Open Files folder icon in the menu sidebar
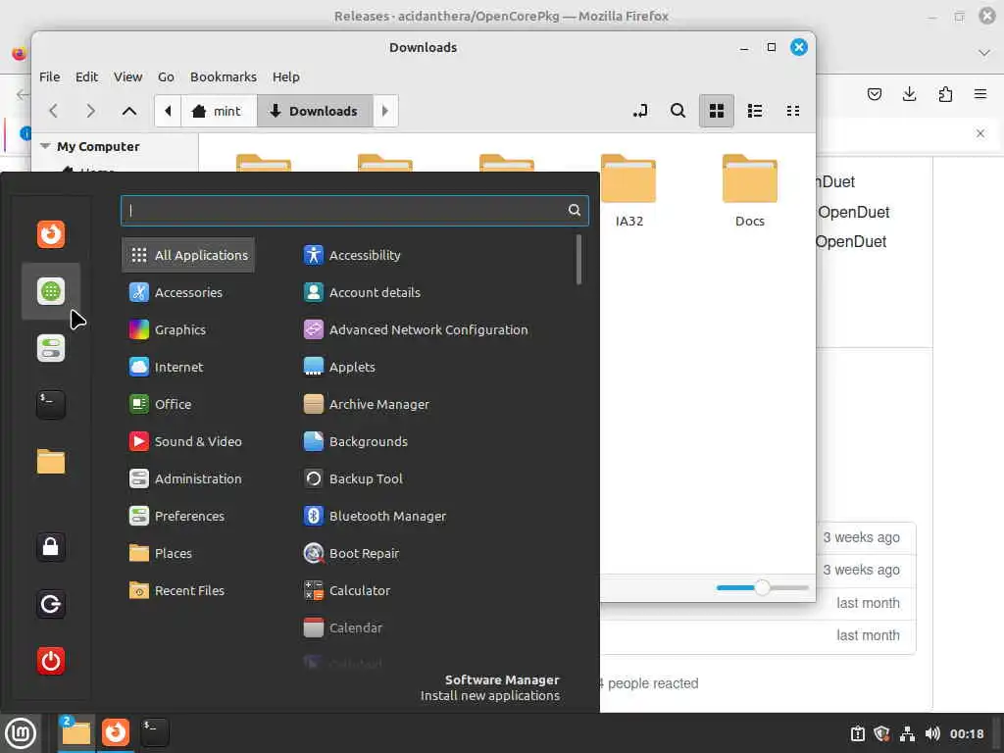 click(51, 462)
